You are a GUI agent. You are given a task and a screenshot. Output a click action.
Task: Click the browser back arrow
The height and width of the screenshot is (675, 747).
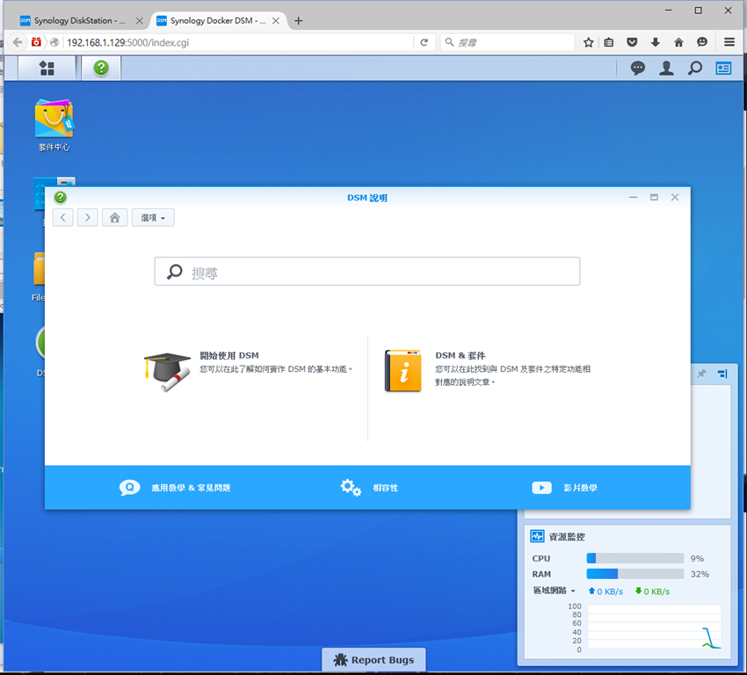[x=18, y=42]
